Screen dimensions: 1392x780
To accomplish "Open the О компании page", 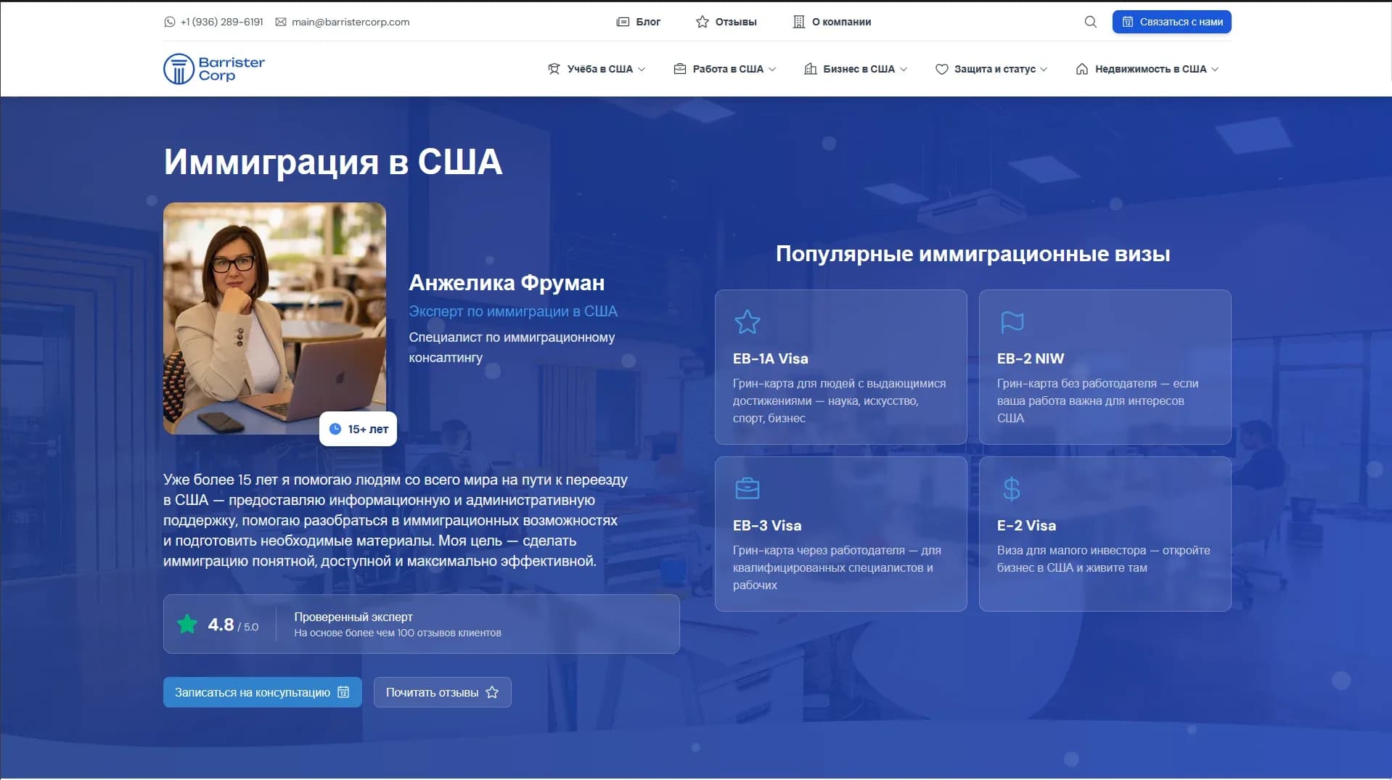I will pyautogui.click(x=832, y=22).
